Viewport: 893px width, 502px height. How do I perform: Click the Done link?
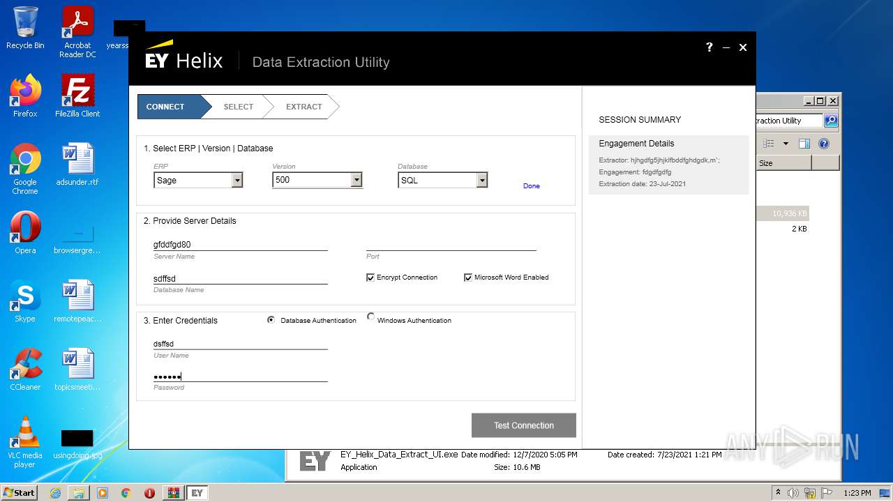tap(532, 186)
